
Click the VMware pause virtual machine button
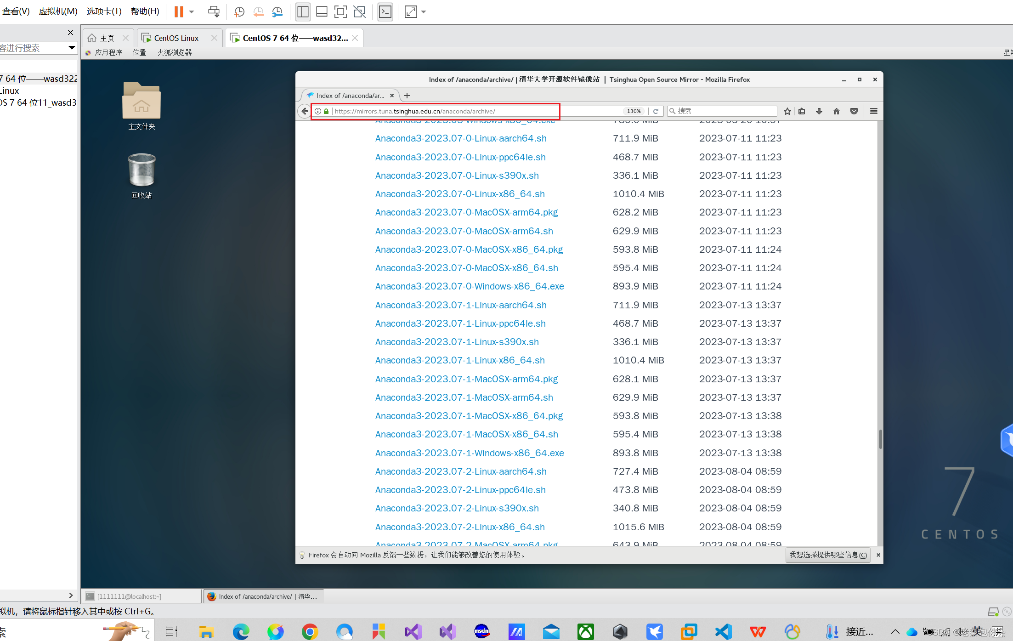(179, 11)
